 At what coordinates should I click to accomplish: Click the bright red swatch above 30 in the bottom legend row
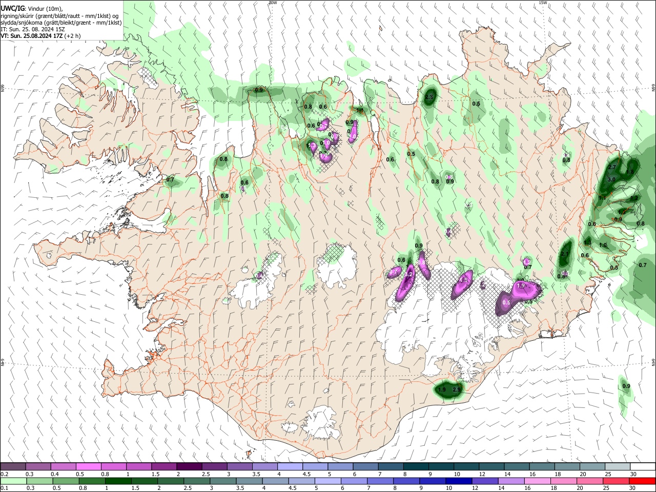click(642, 481)
